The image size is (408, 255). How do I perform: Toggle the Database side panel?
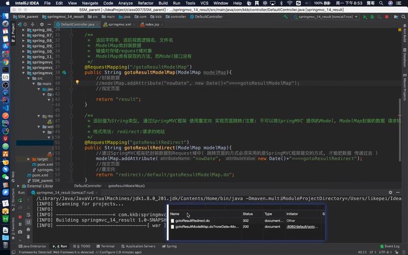tap(404, 58)
